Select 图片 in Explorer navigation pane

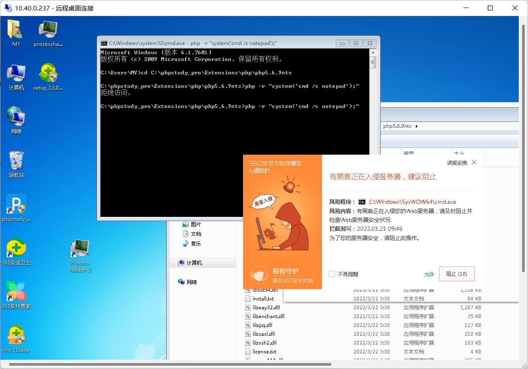(x=192, y=224)
